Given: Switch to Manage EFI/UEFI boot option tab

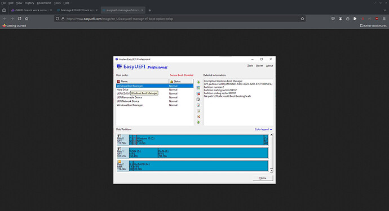Looking at the screenshot, I should pos(76,10).
